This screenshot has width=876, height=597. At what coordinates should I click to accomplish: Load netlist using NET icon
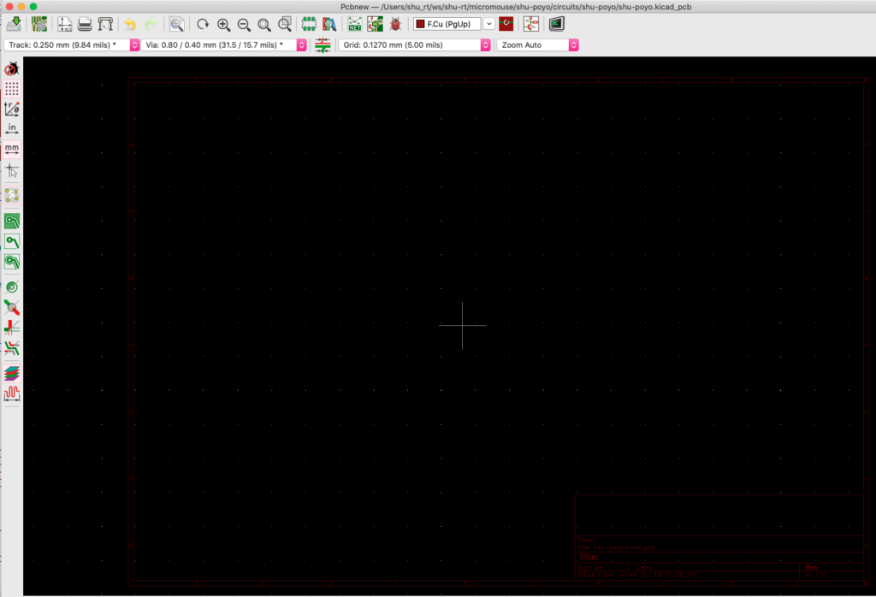click(355, 24)
